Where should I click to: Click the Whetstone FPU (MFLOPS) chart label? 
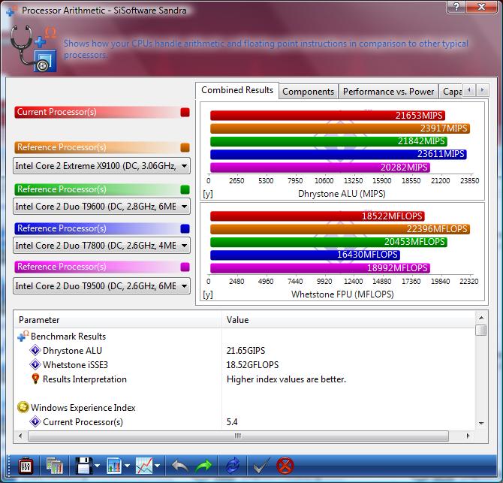(342, 294)
